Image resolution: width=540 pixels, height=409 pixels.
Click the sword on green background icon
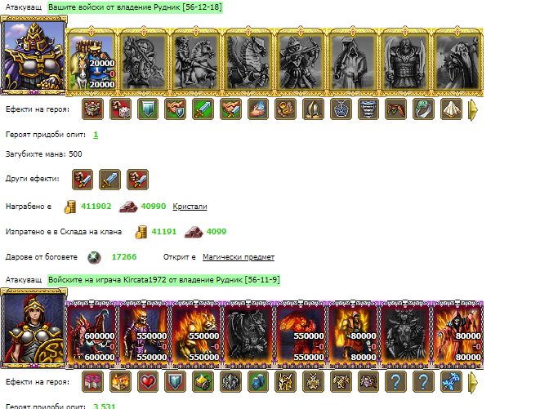(203, 109)
